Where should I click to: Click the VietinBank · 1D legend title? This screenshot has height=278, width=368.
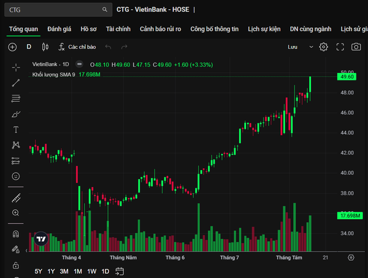[50, 64]
